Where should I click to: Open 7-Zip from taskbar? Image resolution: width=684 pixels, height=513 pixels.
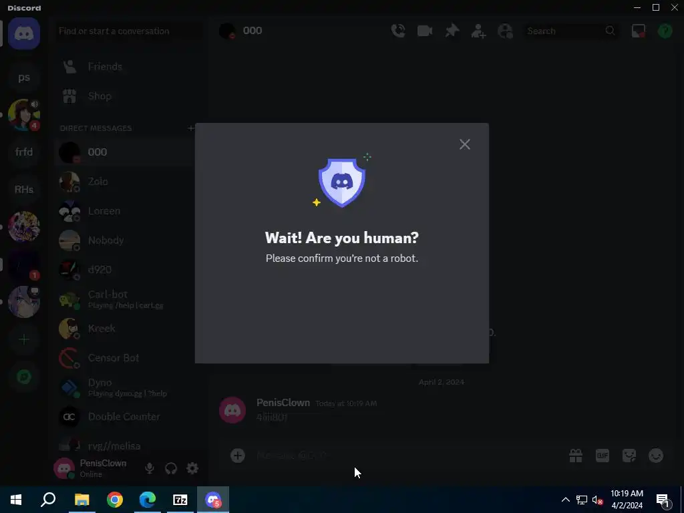click(180, 500)
